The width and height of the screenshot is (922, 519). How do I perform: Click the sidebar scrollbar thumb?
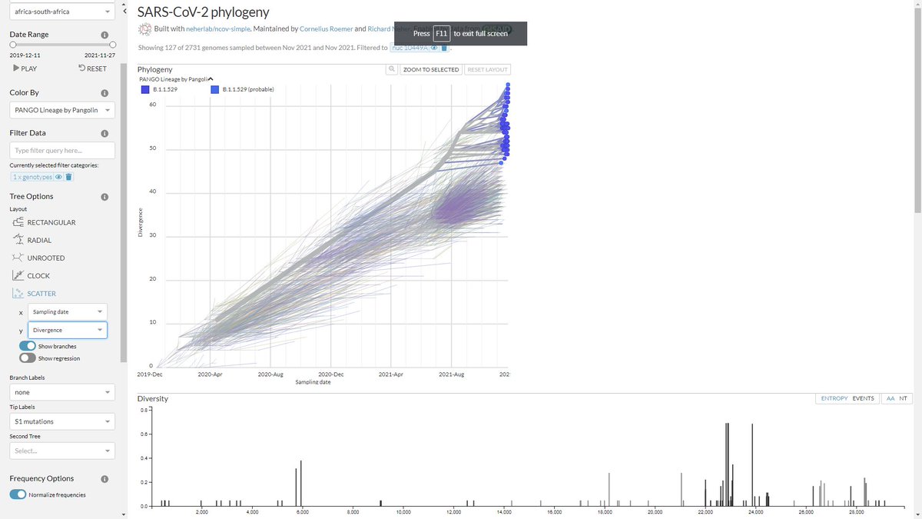[x=124, y=211]
